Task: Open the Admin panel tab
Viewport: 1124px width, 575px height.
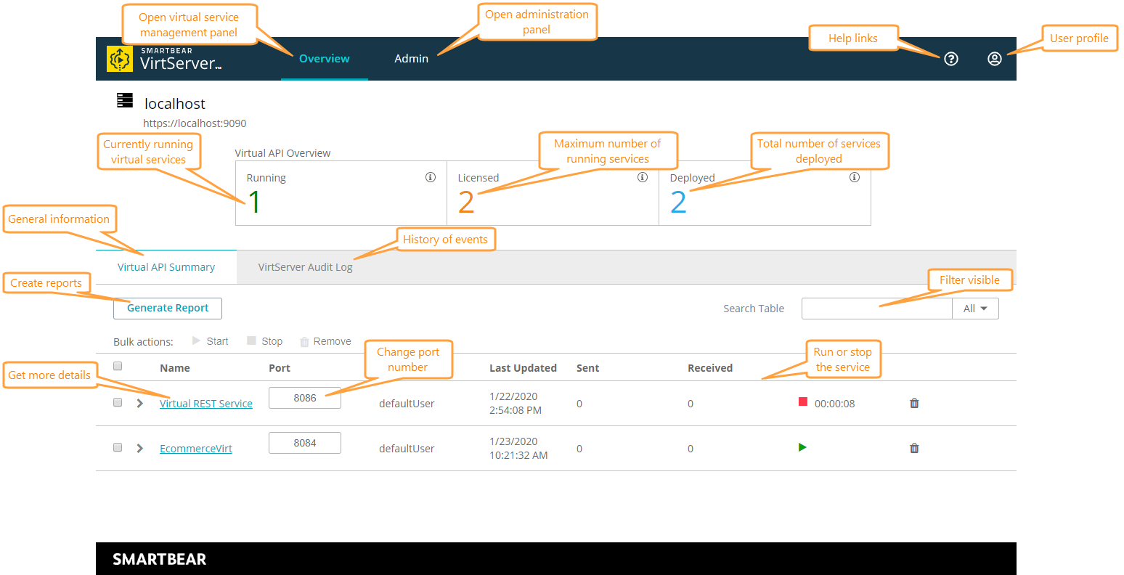Action: click(x=412, y=59)
